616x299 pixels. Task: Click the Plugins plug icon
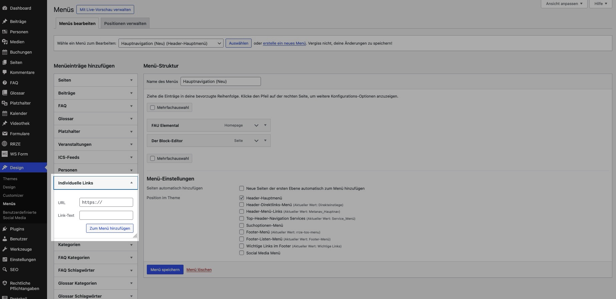5,229
